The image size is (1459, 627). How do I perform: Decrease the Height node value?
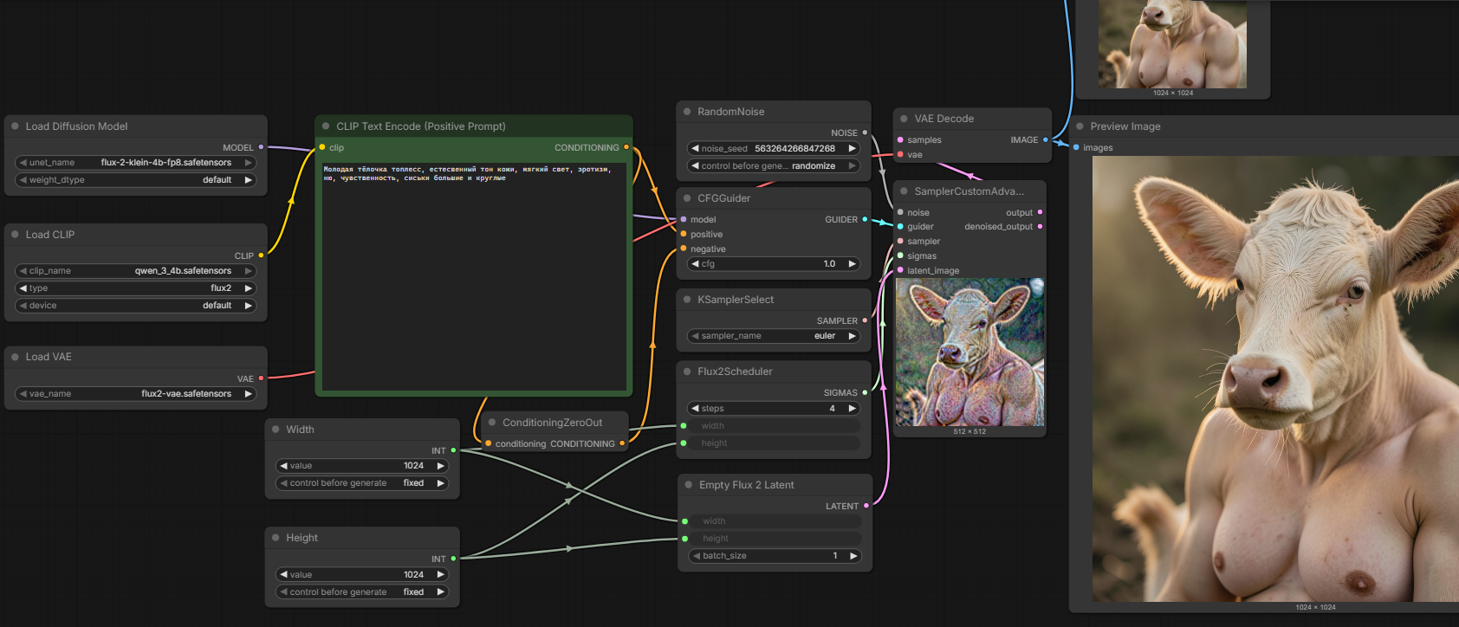pyautogui.click(x=283, y=574)
